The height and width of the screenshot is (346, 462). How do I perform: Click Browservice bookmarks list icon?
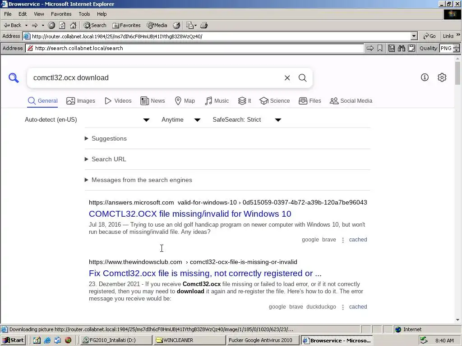point(392,48)
